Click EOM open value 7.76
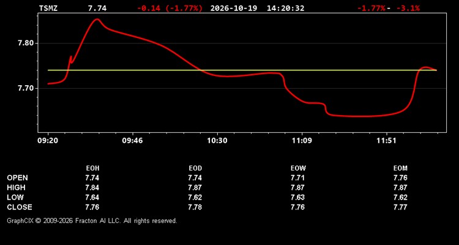This screenshot has height=245, width=459. coord(400,178)
